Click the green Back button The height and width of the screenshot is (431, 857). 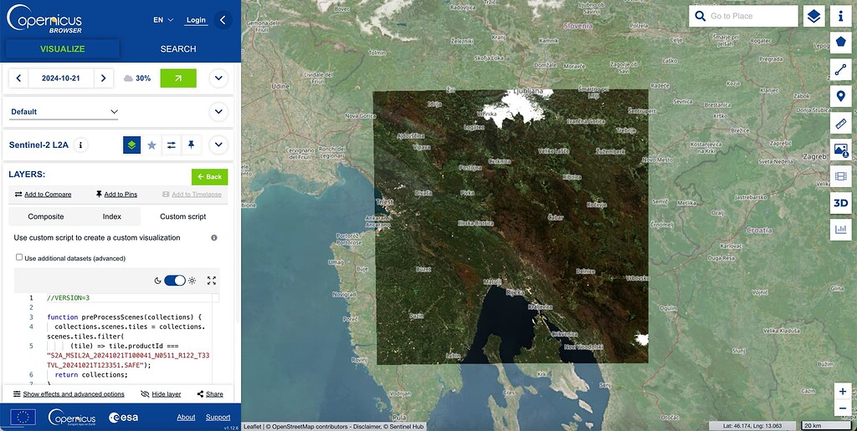click(209, 177)
